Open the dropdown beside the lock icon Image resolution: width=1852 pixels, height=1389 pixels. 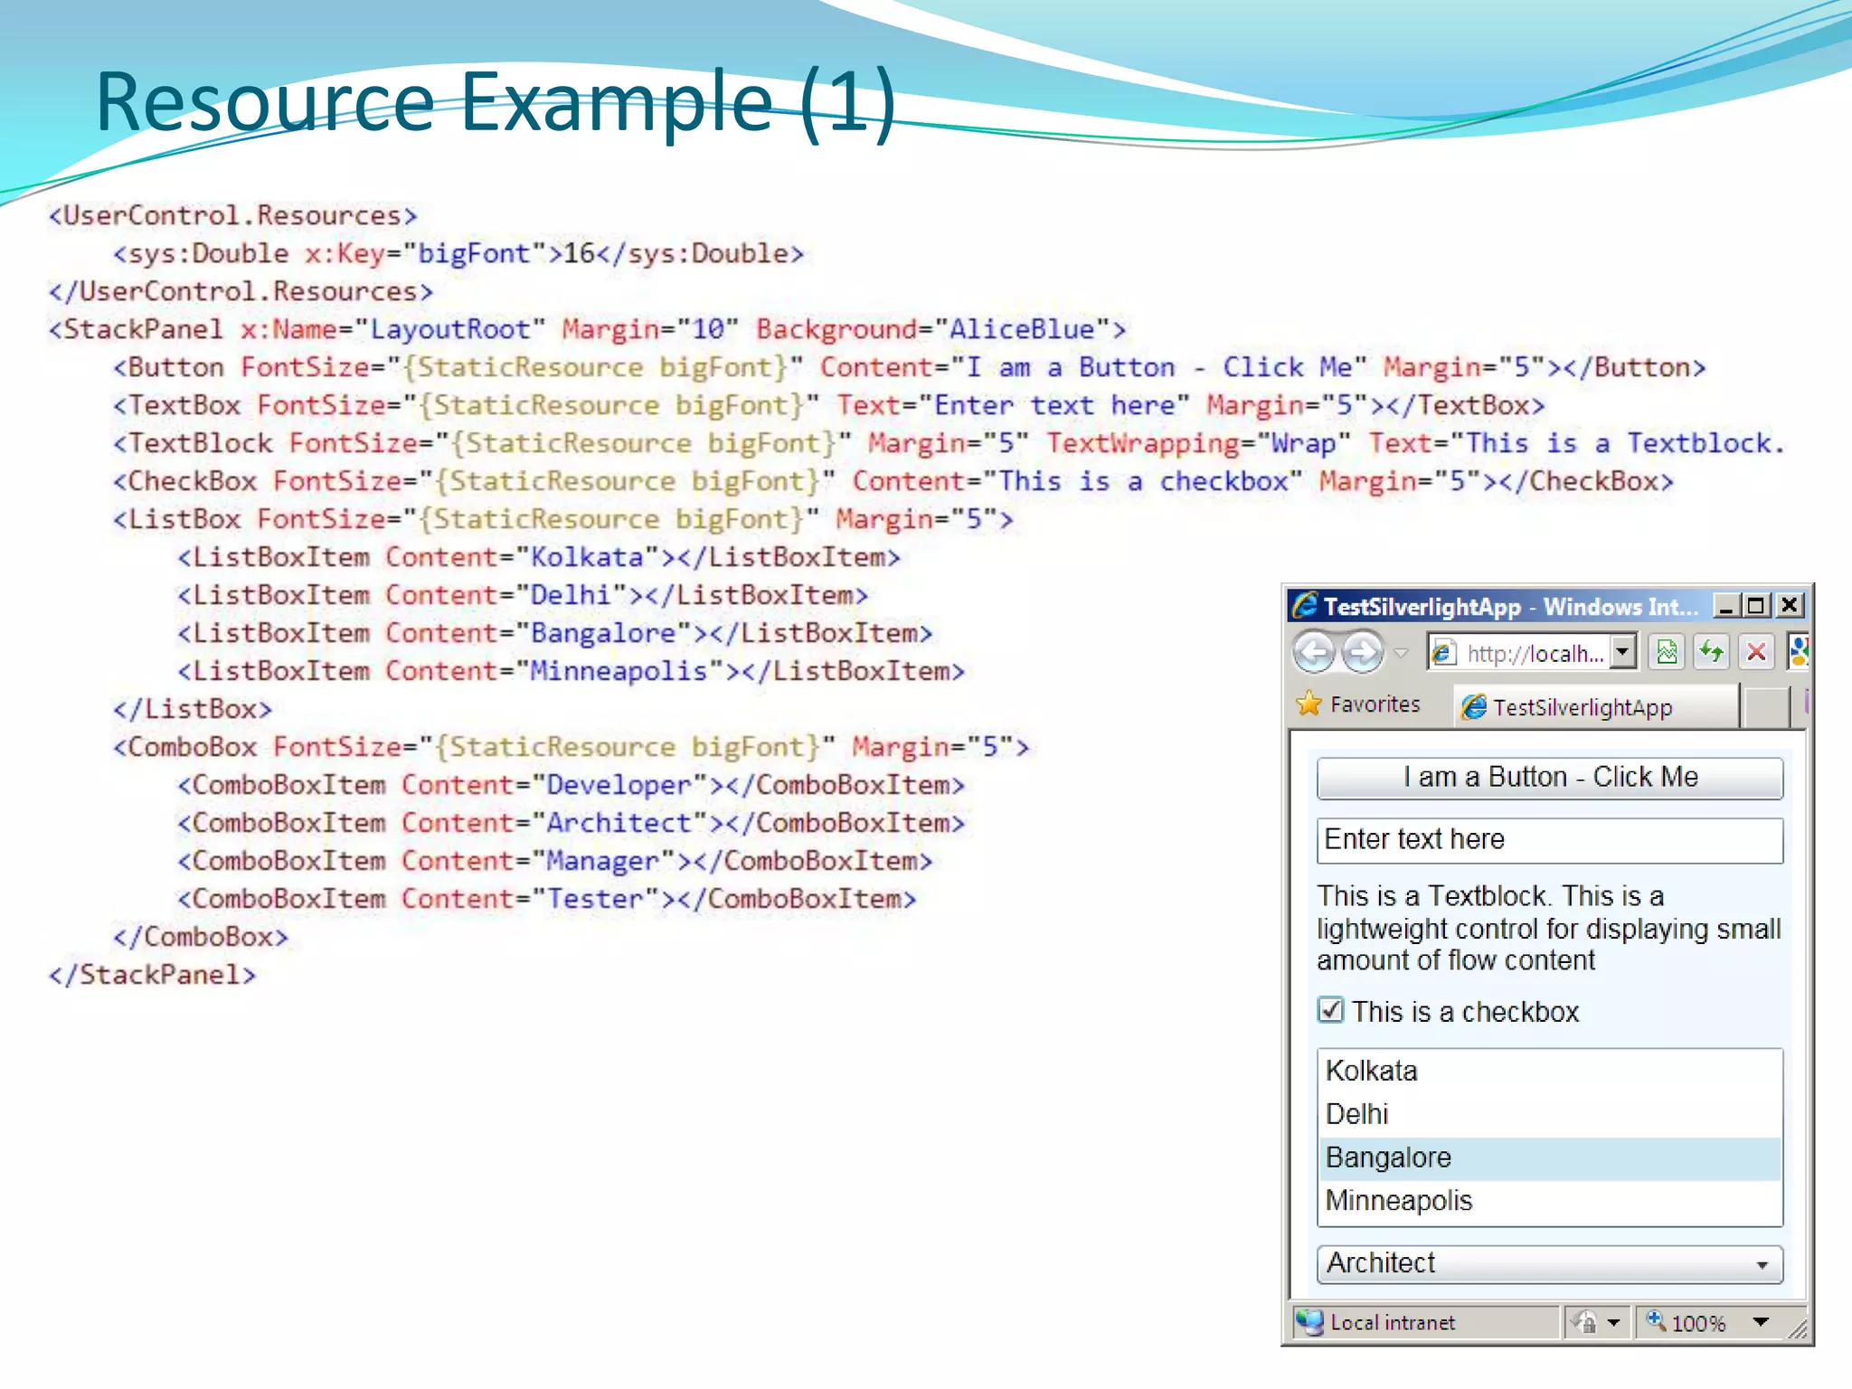click(1614, 1323)
